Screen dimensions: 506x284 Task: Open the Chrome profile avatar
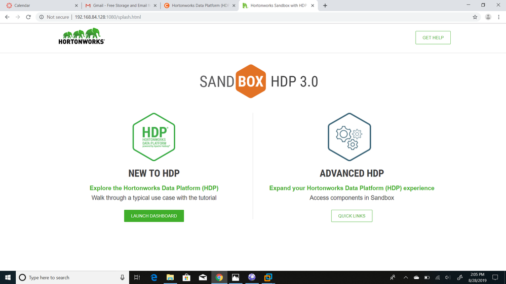488,17
